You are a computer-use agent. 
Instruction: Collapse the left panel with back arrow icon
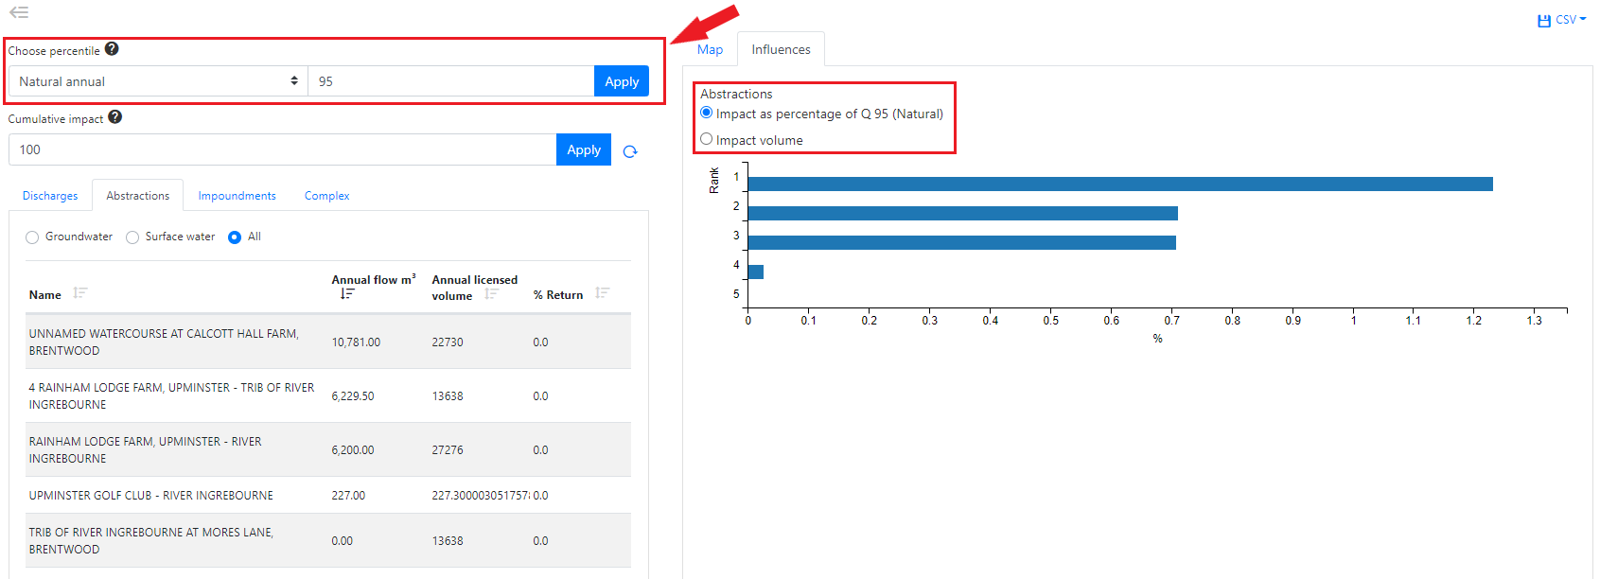[x=19, y=12]
